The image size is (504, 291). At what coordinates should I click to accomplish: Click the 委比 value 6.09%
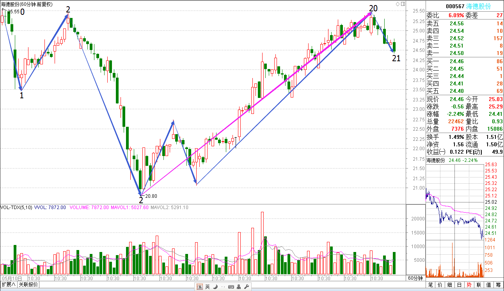(456, 16)
